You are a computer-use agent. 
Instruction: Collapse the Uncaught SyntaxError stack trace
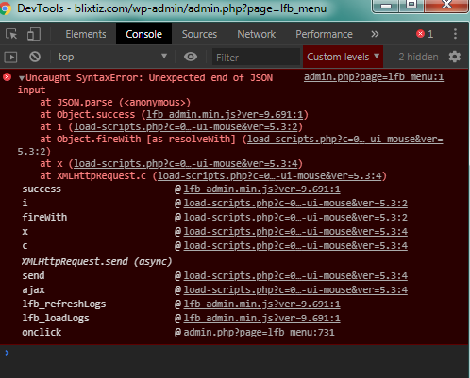[x=22, y=78]
